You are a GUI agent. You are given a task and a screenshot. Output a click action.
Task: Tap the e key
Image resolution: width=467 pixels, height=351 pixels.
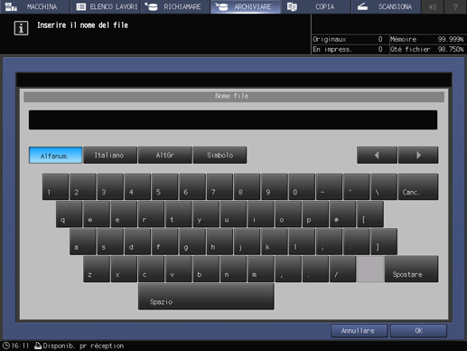tap(124, 214)
